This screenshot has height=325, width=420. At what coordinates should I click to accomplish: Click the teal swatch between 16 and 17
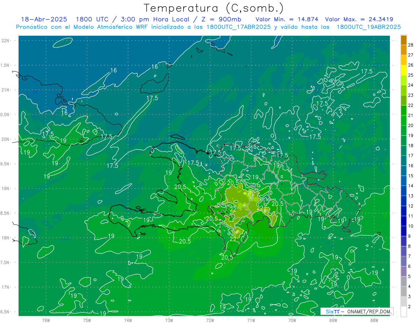(404, 161)
